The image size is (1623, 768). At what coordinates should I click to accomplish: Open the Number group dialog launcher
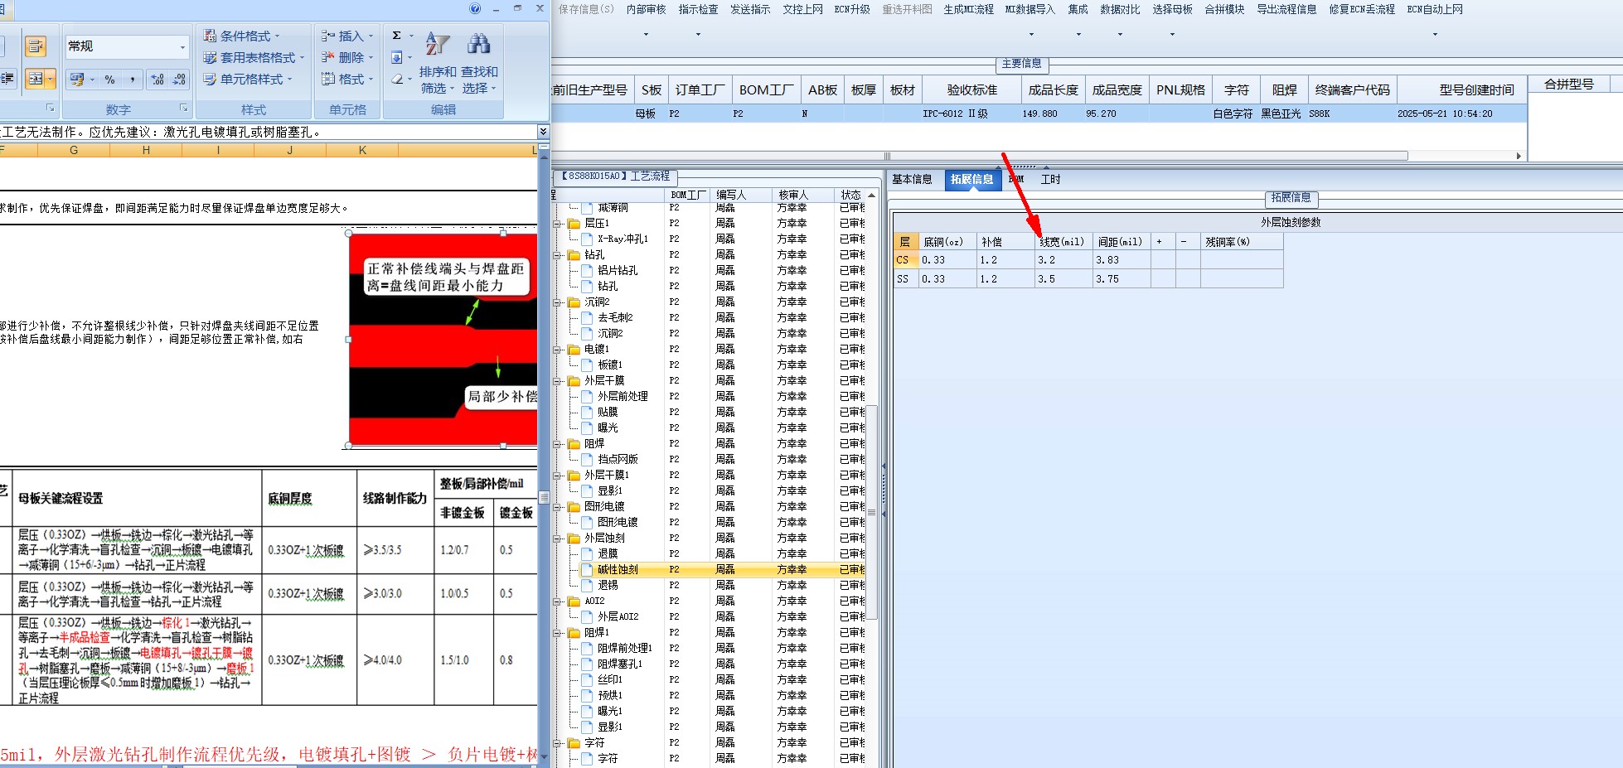183,109
